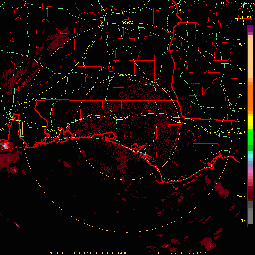Select the 5.8 scale value

click(x=242, y=95)
